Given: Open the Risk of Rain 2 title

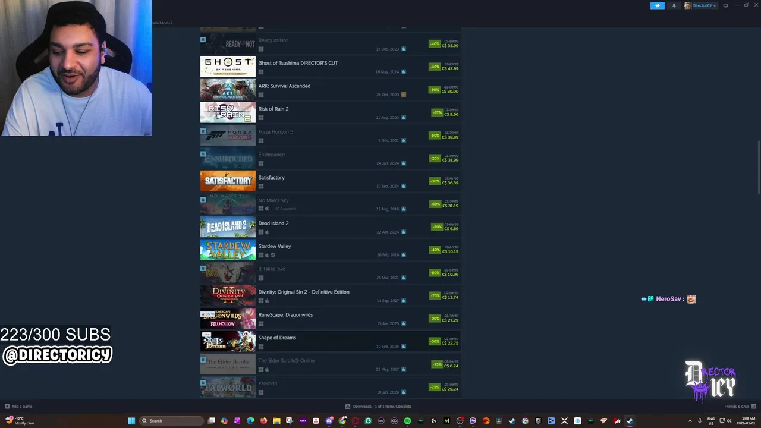Looking at the screenshot, I should [x=273, y=109].
